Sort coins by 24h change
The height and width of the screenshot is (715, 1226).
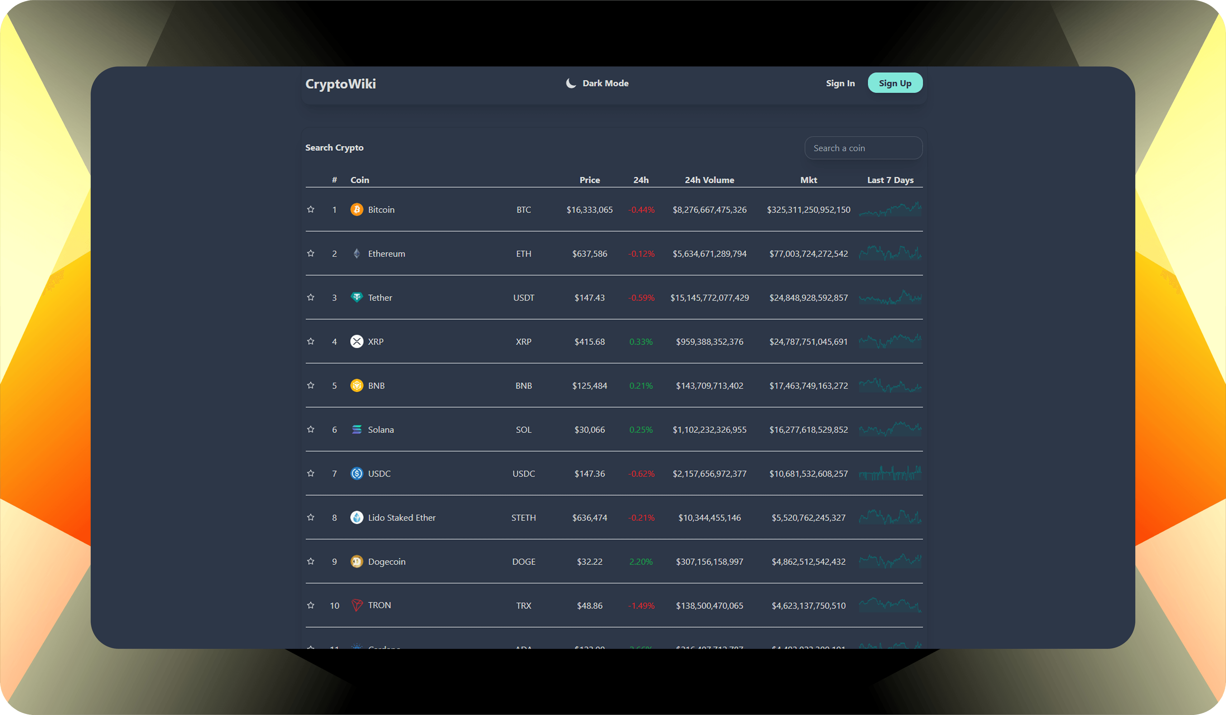point(641,179)
